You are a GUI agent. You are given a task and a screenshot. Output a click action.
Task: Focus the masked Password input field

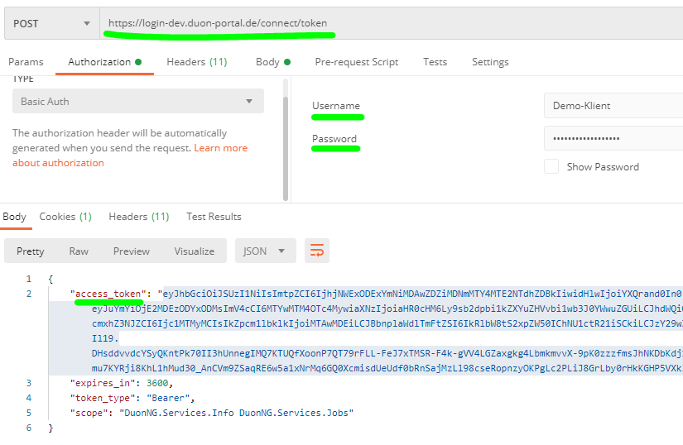(x=613, y=138)
